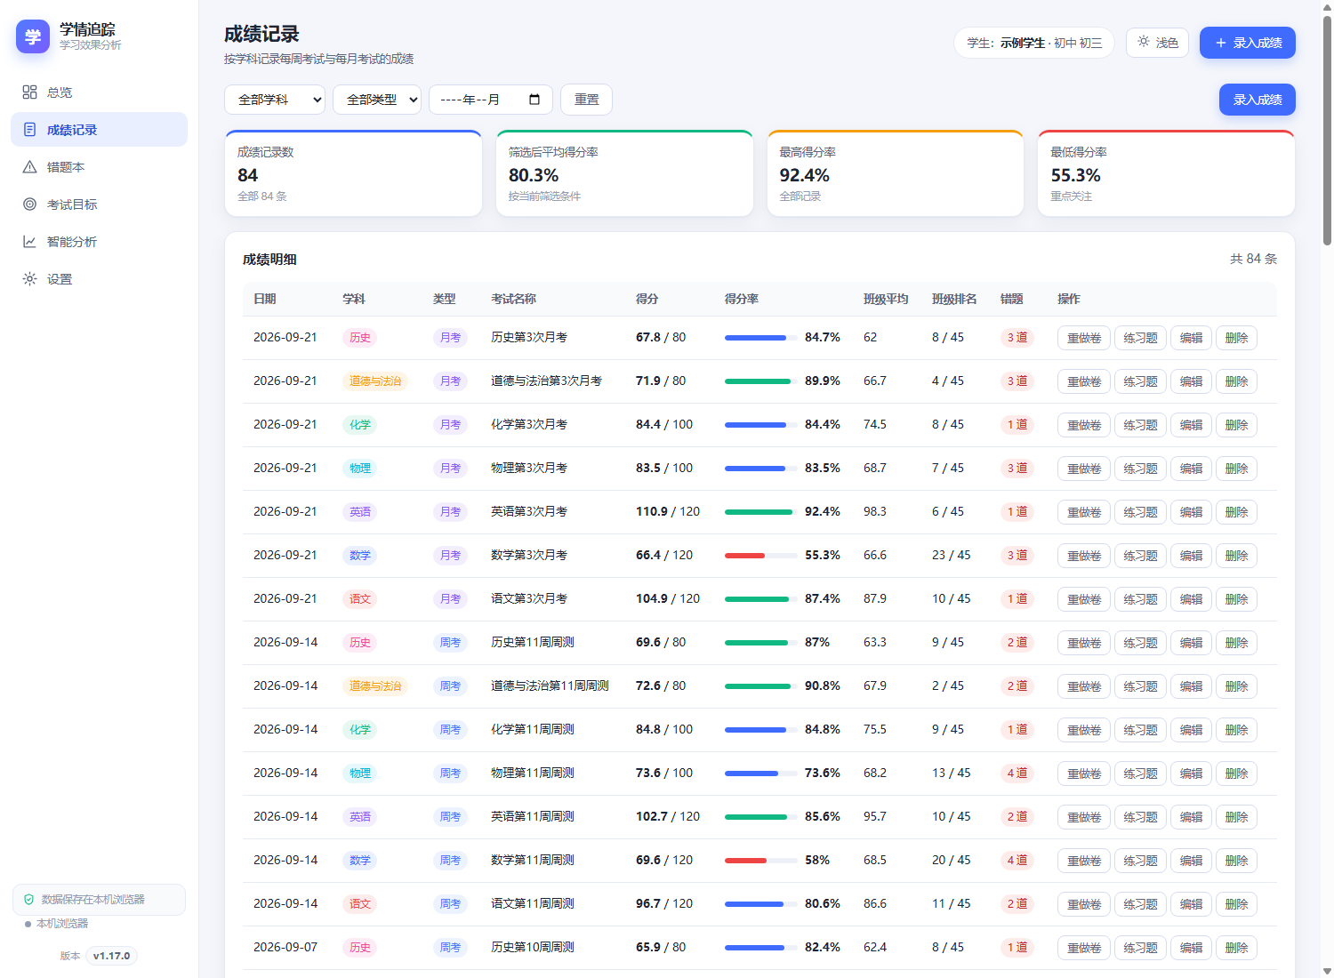The width and height of the screenshot is (1334, 978).
Task: Open 智能分析 in the sidebar
Action: tap(99, 242)
